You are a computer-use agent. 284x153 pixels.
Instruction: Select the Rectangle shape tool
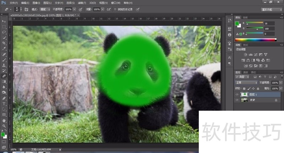pos(4,115)
